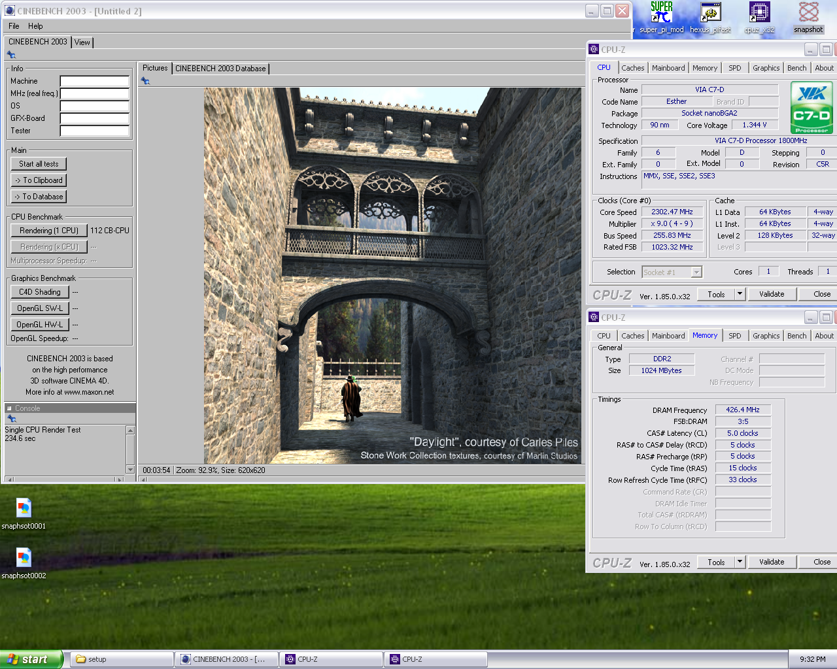This screenshot has height=669, width=837.
Task: Open the Socket #1 selection dropdown
Action: (672, 272)
